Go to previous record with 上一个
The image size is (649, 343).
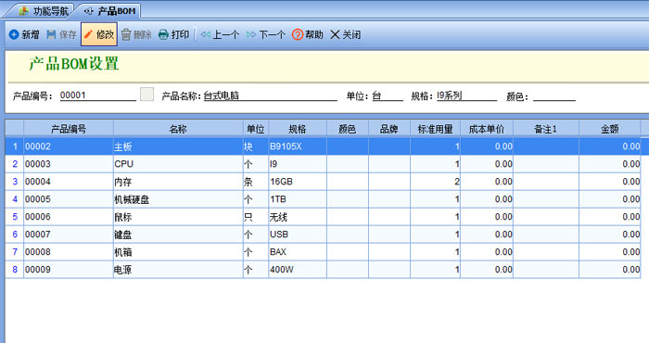[220, 34]
